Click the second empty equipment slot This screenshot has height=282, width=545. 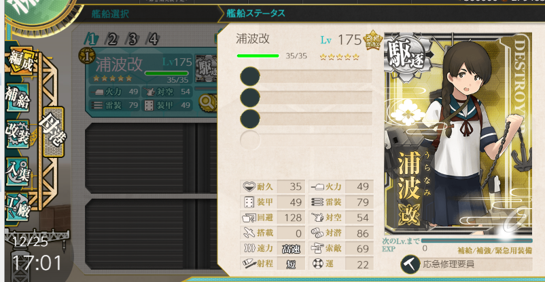(x=306, y=98)
